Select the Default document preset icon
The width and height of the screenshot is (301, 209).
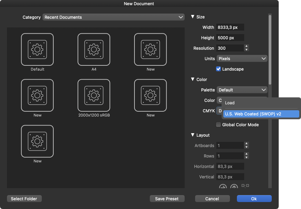pyautogui.click(x=37, y=49)
